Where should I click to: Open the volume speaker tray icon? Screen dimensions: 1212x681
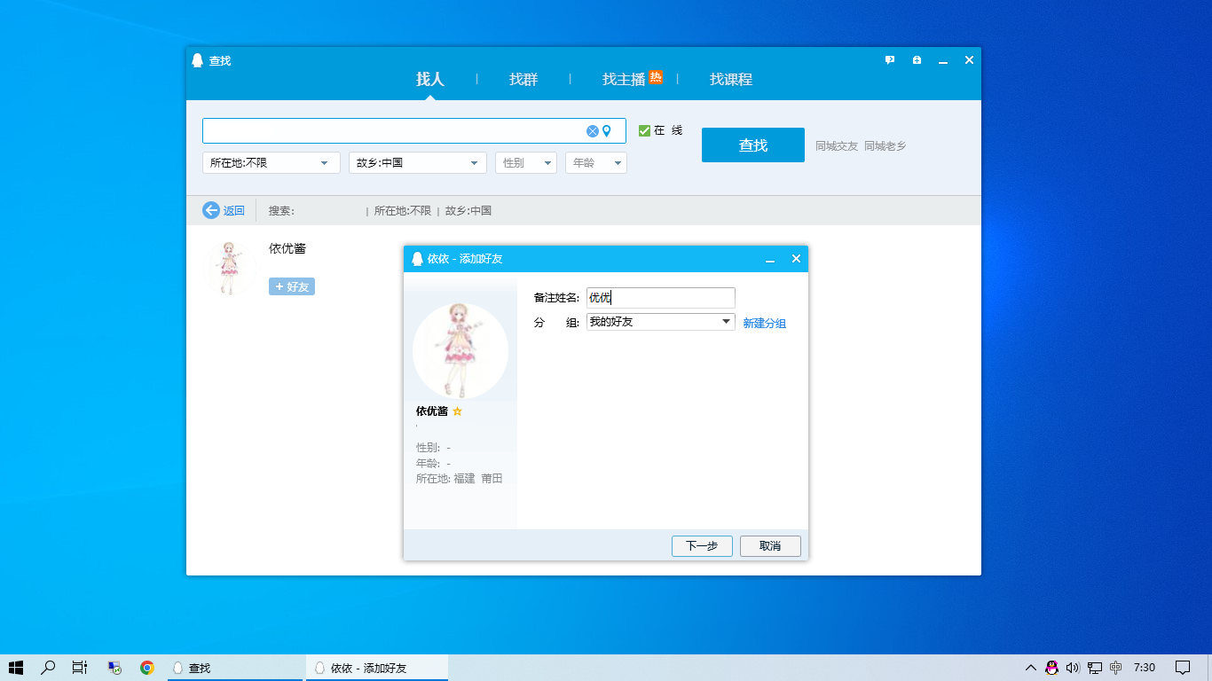(1073, 668)
